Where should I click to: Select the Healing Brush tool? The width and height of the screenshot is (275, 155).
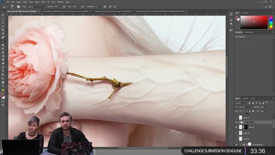(x=3, y=37)
